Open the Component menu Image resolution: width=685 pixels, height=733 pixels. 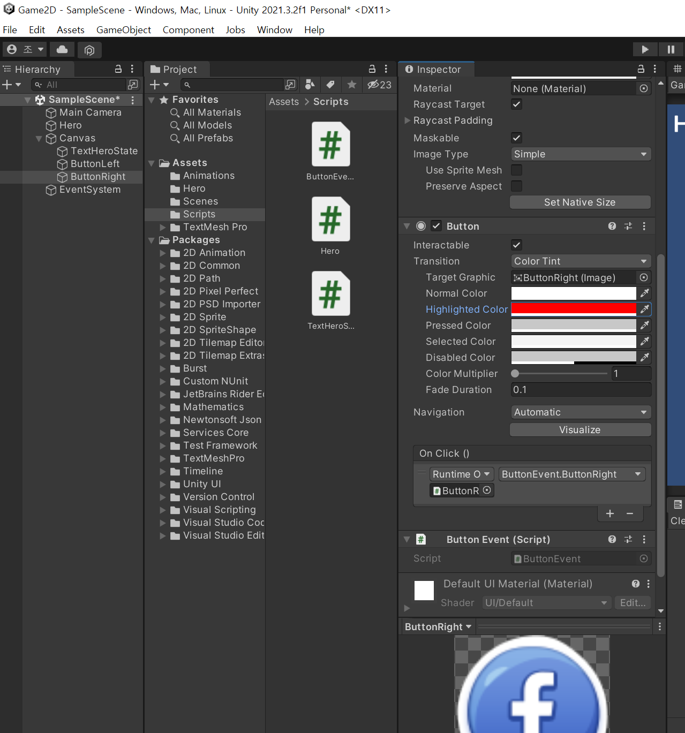pos(189,30)
